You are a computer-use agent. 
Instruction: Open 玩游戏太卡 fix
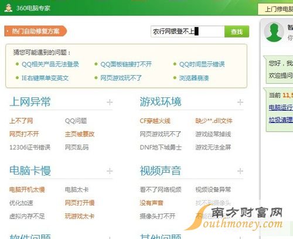click(x=80, y=216)
